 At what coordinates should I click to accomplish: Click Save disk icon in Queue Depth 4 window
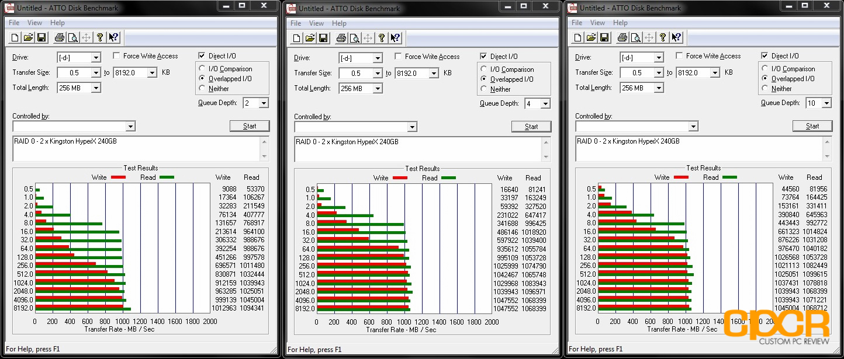pyautogui.click(x=323, y=39)
